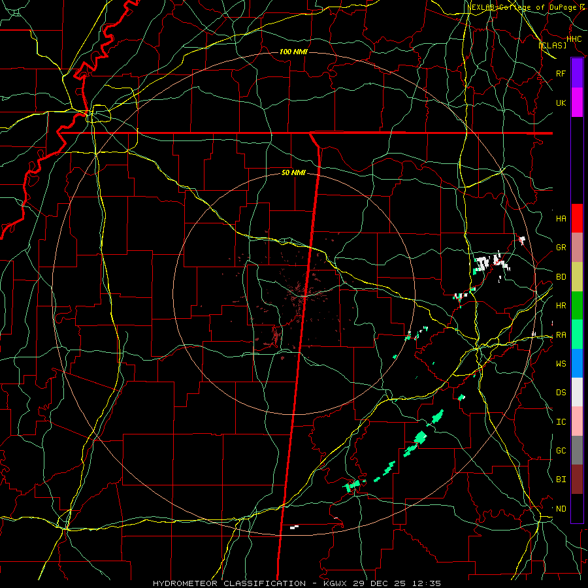Select the IC legend label

point(561,422)
